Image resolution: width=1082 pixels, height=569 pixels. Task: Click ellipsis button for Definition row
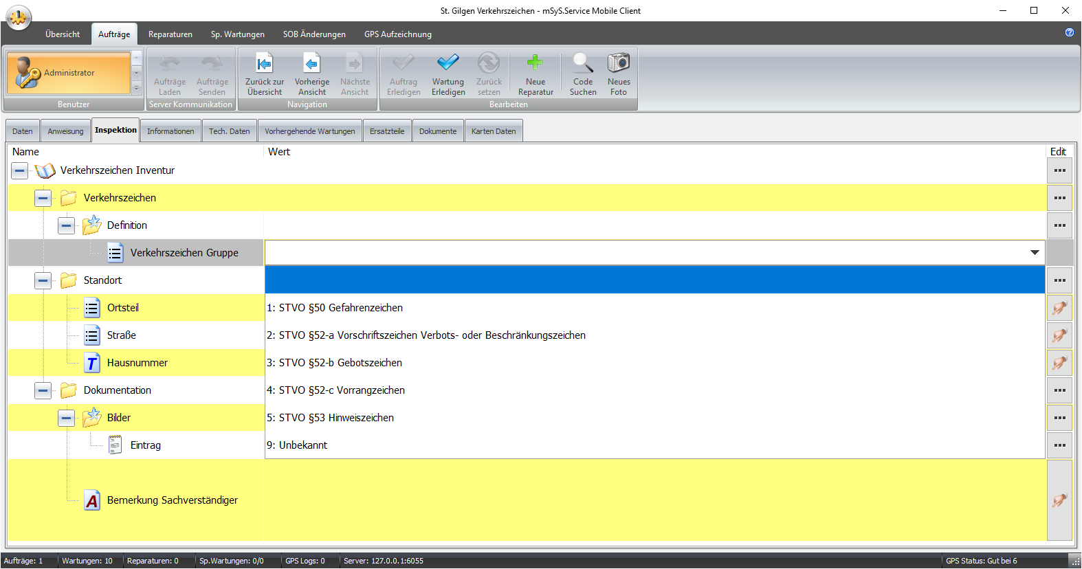(1059, 225)
